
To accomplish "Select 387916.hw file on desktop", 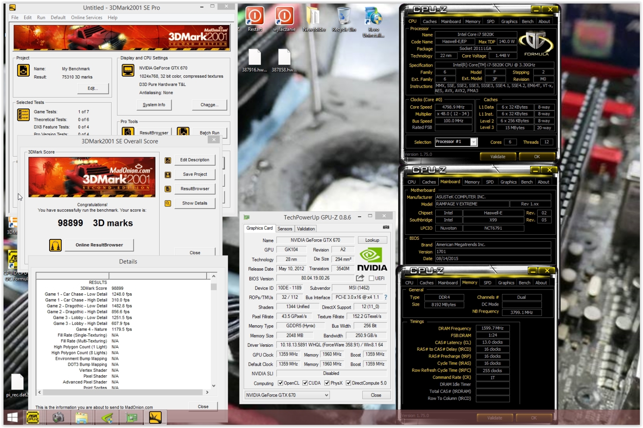I will (255, 60).
